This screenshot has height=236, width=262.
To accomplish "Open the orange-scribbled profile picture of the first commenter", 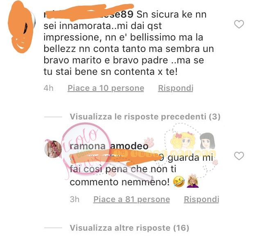I will pos(21,27).
